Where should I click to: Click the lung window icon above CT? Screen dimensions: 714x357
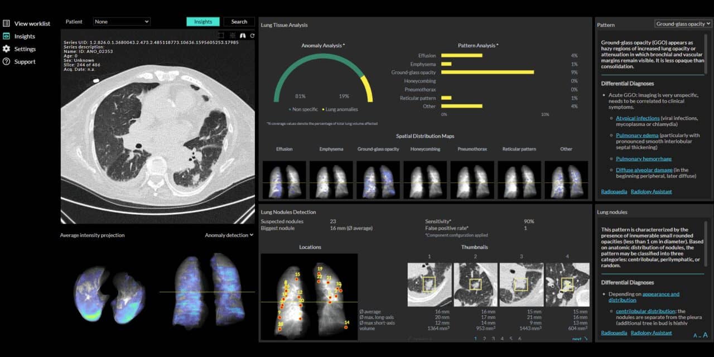tap(242, 36)
